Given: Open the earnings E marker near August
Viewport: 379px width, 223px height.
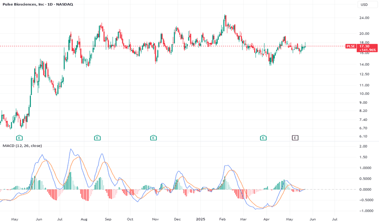Looking at the screenshot, I should pos(97,138).
